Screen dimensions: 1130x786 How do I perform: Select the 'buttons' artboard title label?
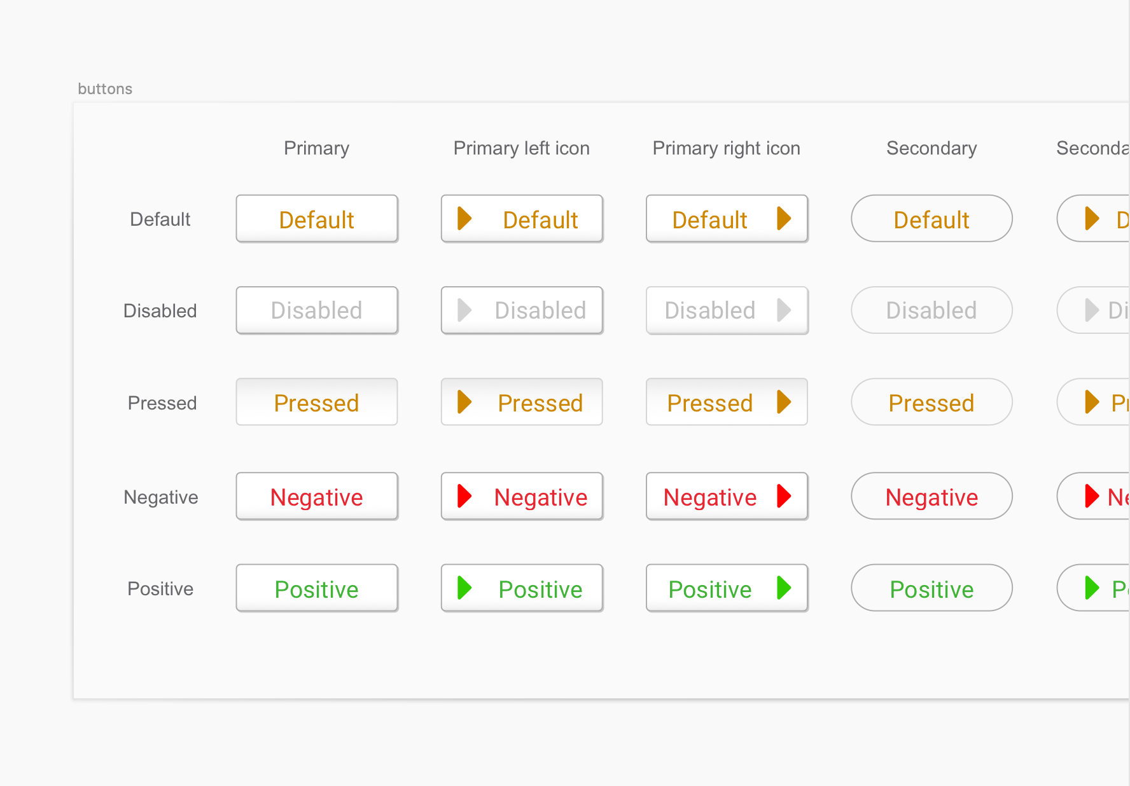coord(105,88)
